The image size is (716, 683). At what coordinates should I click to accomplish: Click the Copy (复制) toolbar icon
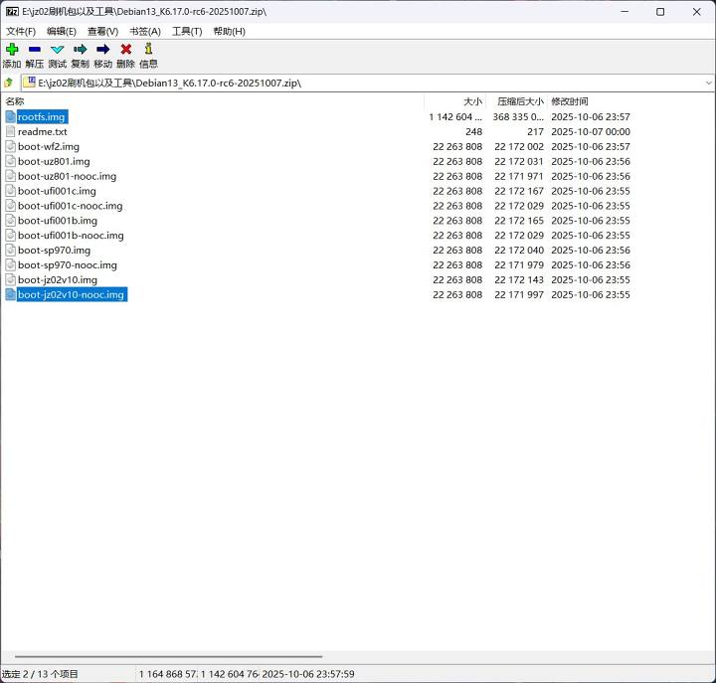tap(80, 50)
